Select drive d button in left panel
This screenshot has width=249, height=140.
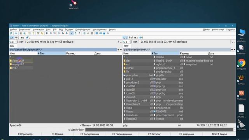17,38
